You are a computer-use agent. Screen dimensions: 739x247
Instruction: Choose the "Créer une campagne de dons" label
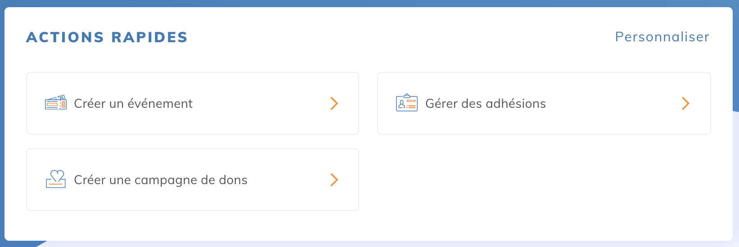tap(161, 180)
